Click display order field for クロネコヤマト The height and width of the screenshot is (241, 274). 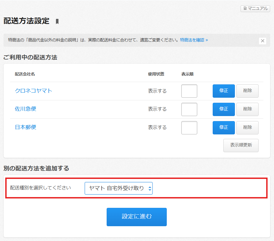[x=189, y=91]
